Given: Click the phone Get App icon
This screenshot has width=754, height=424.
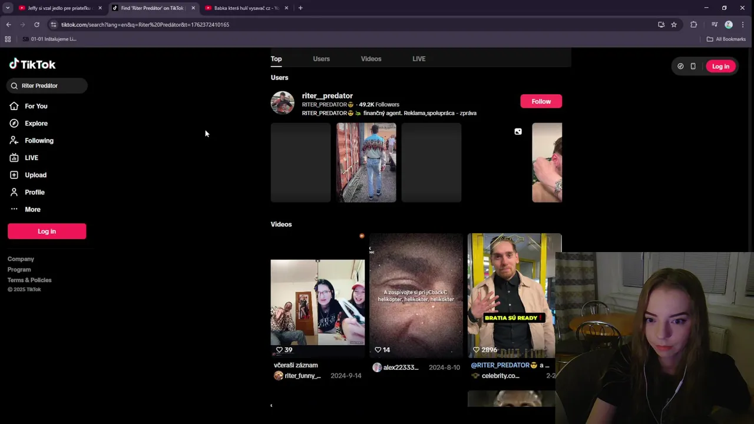Looking at the screenshot, I should click(693, 66).
